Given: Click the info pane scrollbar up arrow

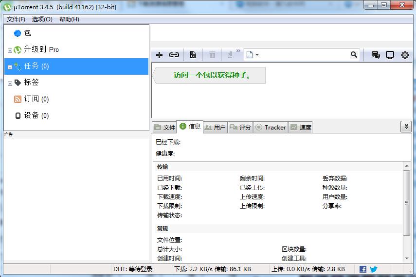Looking at the screenshot, I should [x=407, y=166].
